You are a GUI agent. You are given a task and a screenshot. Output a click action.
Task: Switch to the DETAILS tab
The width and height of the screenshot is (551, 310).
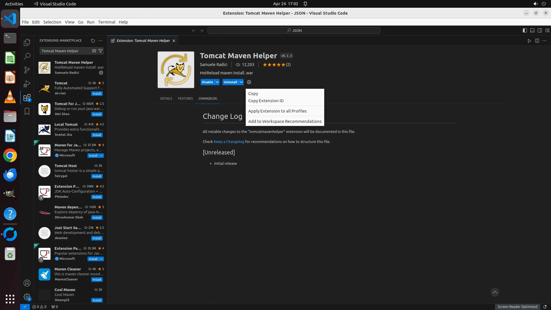tap(166, 98)
